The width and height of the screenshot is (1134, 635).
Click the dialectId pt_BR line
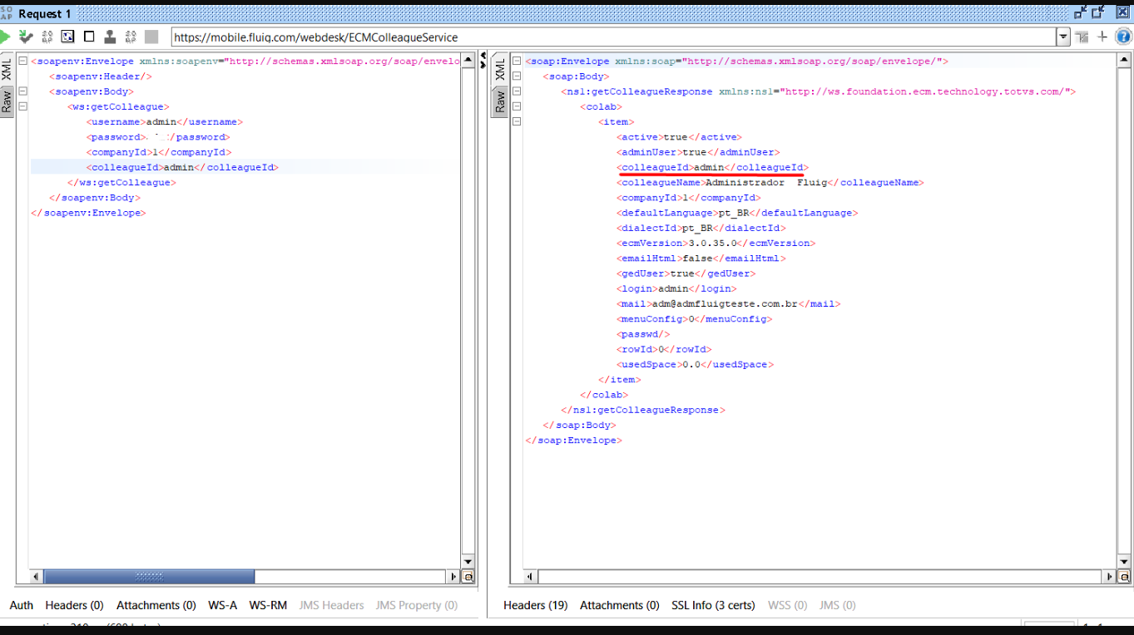[x=701, y=228]
